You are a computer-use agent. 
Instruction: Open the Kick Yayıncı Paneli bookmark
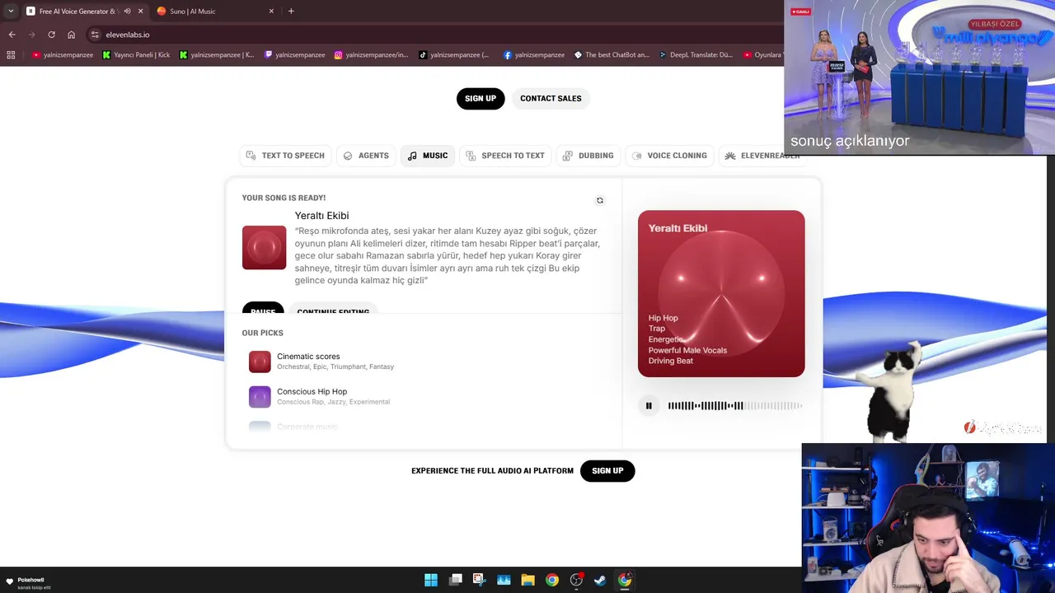(x=136, y=55)
